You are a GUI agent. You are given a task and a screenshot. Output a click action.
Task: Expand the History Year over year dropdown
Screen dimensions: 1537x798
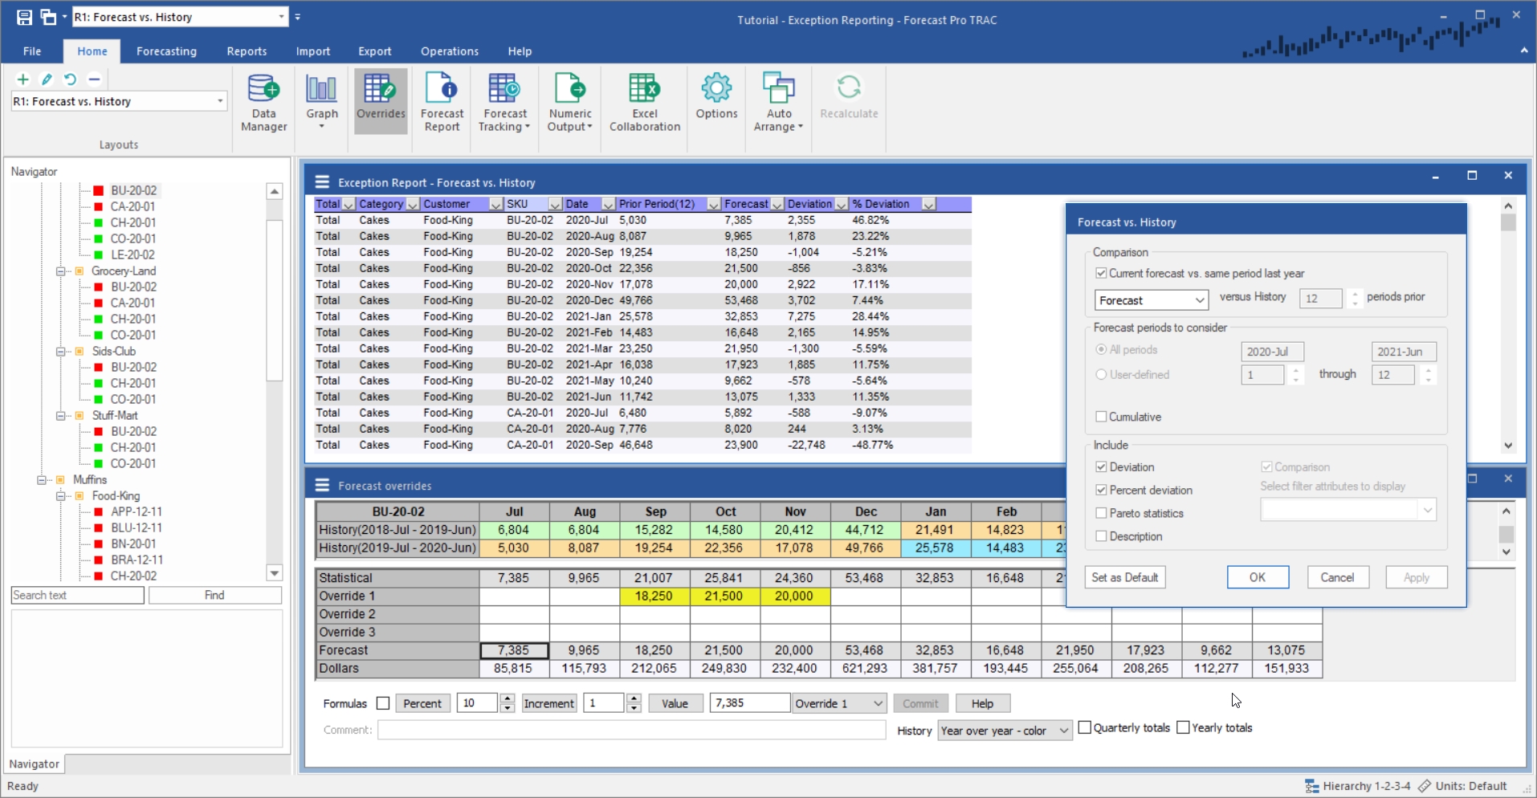point(1005,731)
